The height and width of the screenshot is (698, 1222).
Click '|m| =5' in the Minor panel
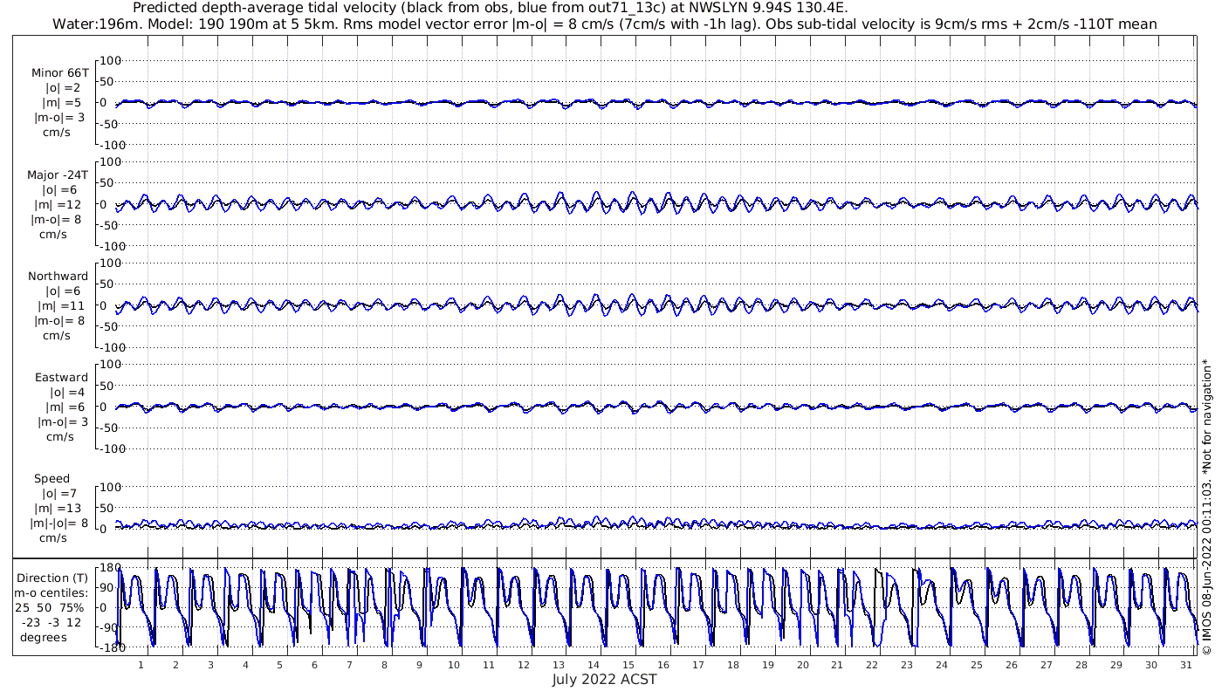click(x=63, y=103)
